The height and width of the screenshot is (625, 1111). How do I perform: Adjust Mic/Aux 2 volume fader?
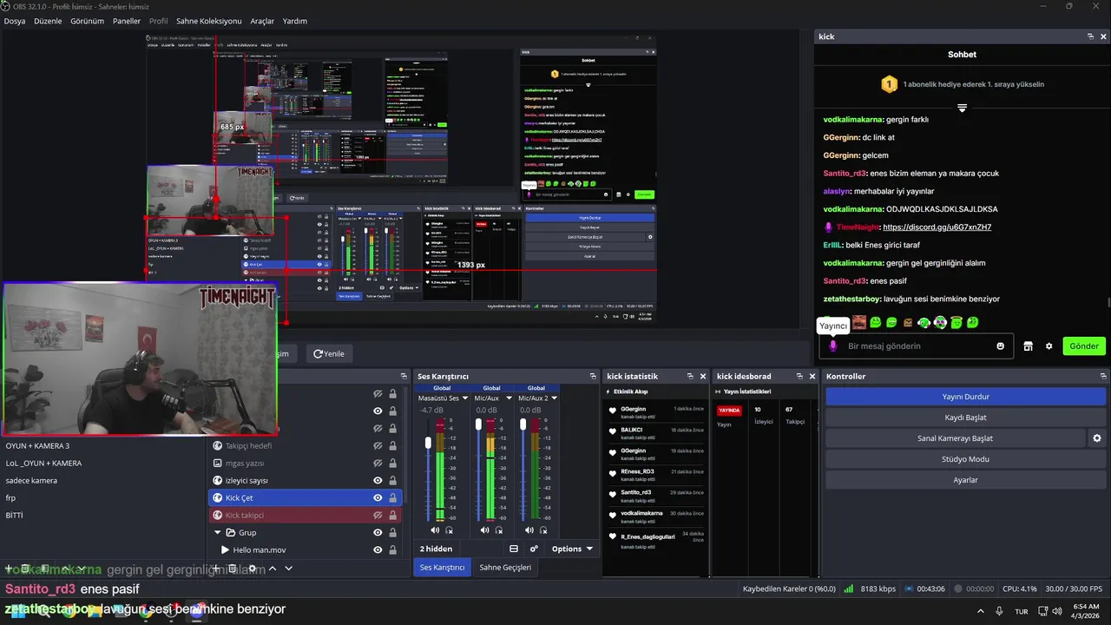click(523, 424)
